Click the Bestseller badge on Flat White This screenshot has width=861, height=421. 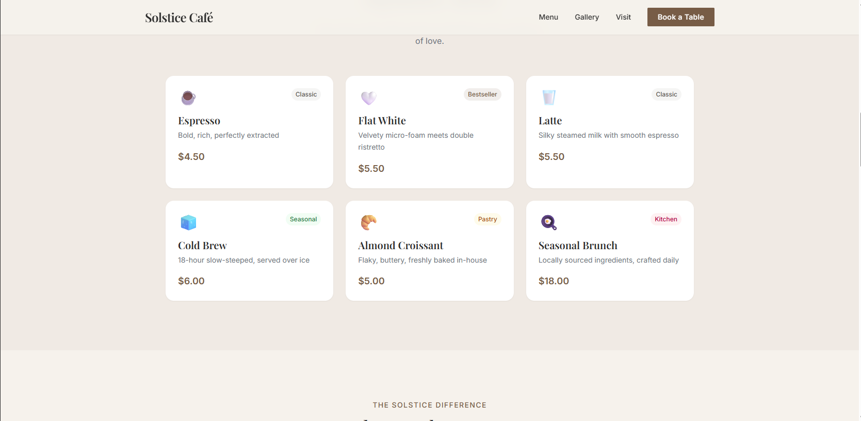(x=482, y=94)
